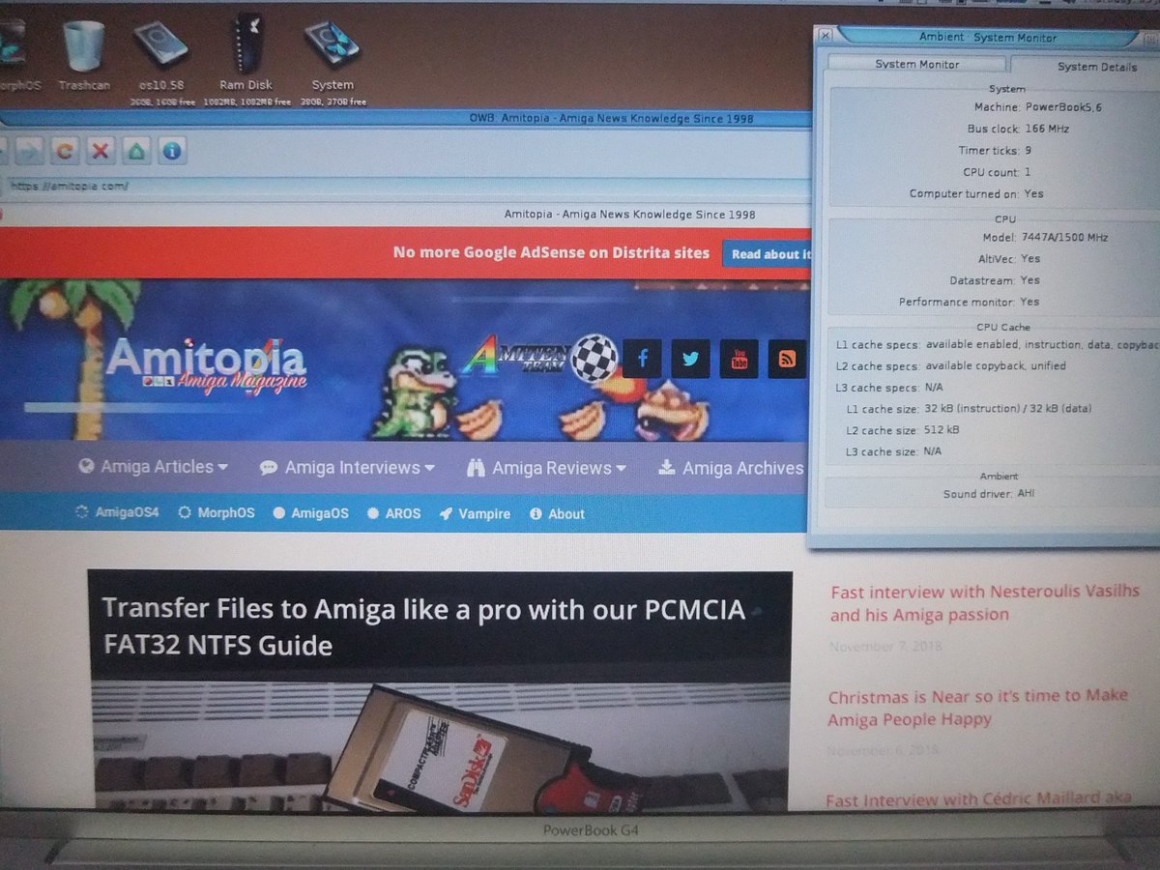Stop loading with the red X button
The image size is (1160, 870).
100,151
